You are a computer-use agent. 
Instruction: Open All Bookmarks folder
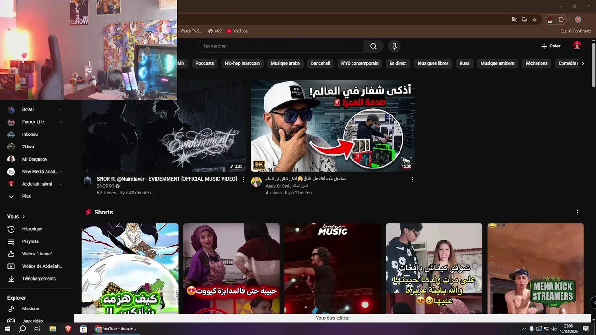(x=576, y=31)
